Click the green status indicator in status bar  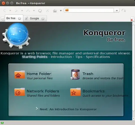[2, 123]
